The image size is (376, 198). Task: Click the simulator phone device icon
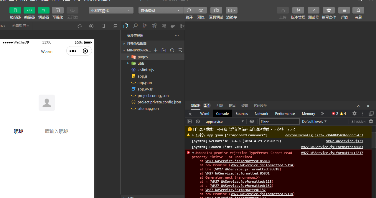(x=103, y=26)
